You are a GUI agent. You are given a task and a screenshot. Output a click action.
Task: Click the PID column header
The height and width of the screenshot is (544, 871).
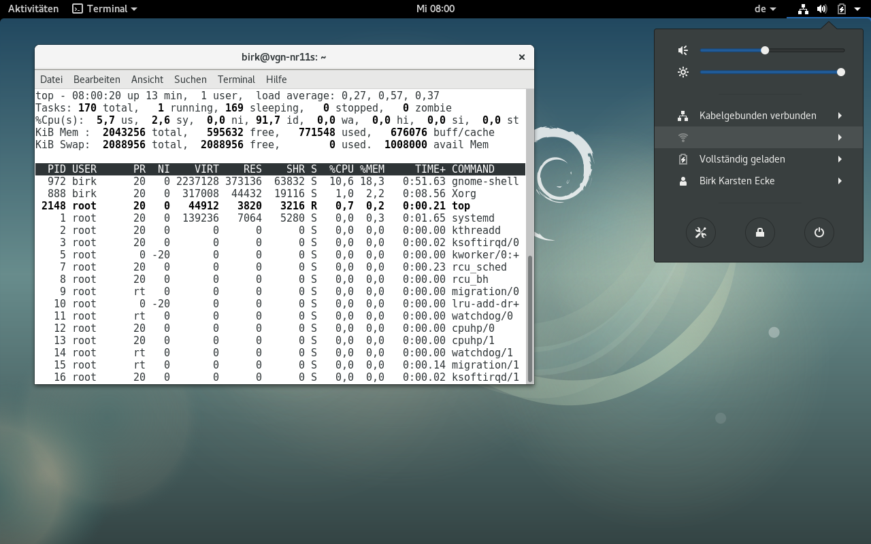pyautogui.click(x=56, y=169)
